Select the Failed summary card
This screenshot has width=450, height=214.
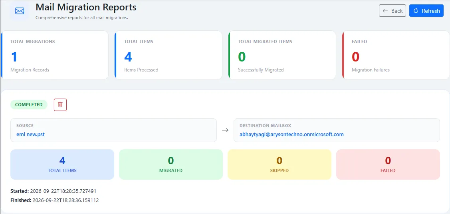[x=396, y=55]
